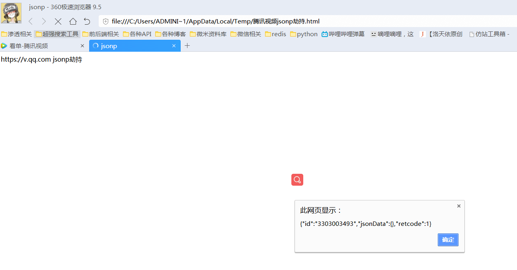This screenshot has width=517, height=270.
Task: Close the jsonp tab
Action: pyautogui.click(x=174, y=46)
